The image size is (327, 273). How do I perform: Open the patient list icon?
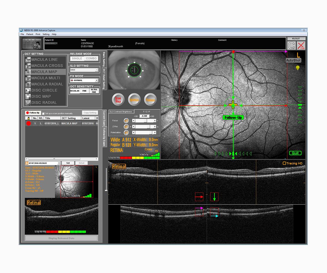(x=33, y=44)
